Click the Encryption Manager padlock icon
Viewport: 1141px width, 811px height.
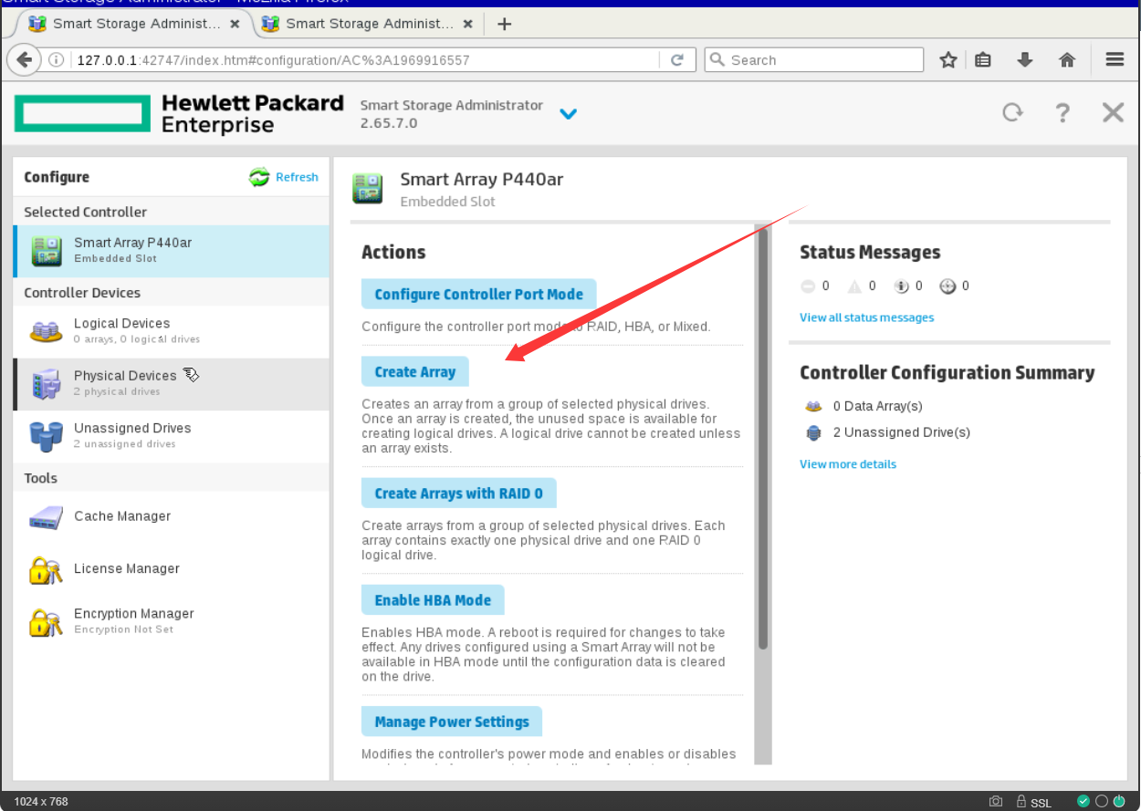[46, 622]
